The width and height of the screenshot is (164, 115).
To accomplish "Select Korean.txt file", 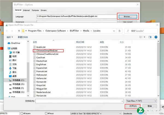I will pyautogui.click(x=41, y=82).
